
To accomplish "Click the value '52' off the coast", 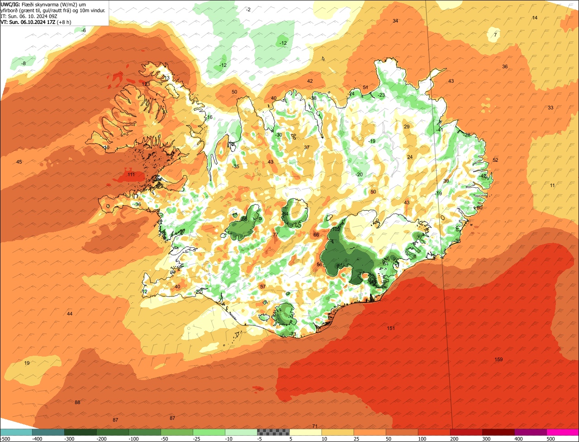I will coord(495,160).
